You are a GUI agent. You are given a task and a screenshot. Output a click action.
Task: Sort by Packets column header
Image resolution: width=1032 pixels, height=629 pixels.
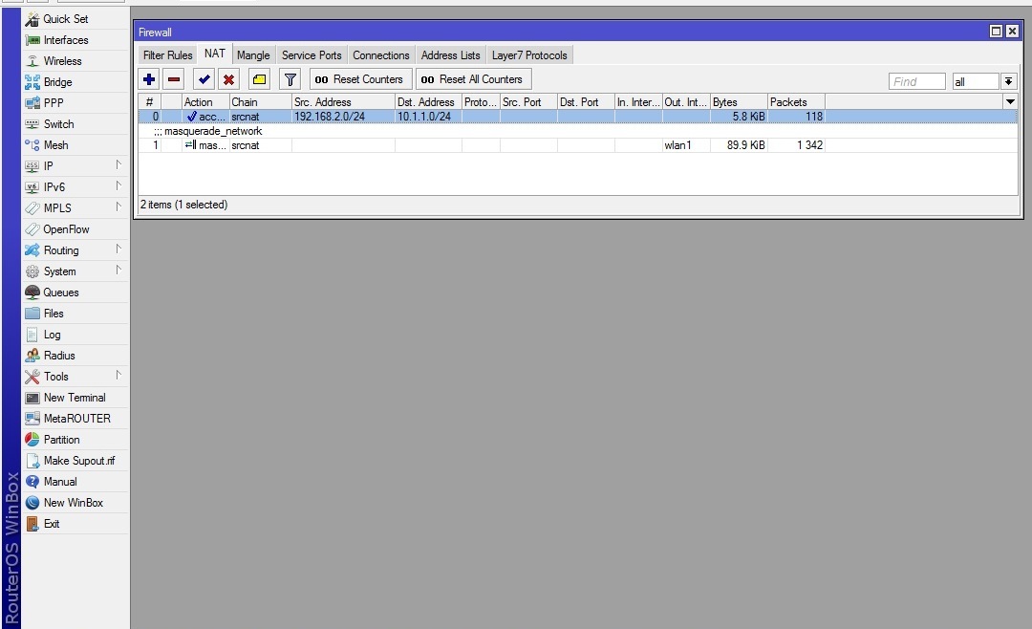tap(796, 102)
